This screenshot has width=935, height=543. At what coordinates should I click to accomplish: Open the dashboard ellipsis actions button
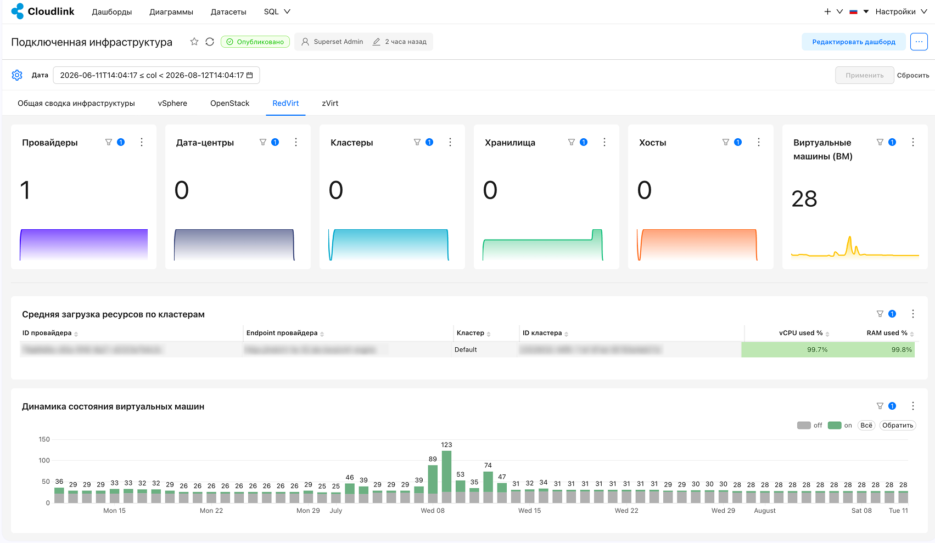(x=919, y=42)
